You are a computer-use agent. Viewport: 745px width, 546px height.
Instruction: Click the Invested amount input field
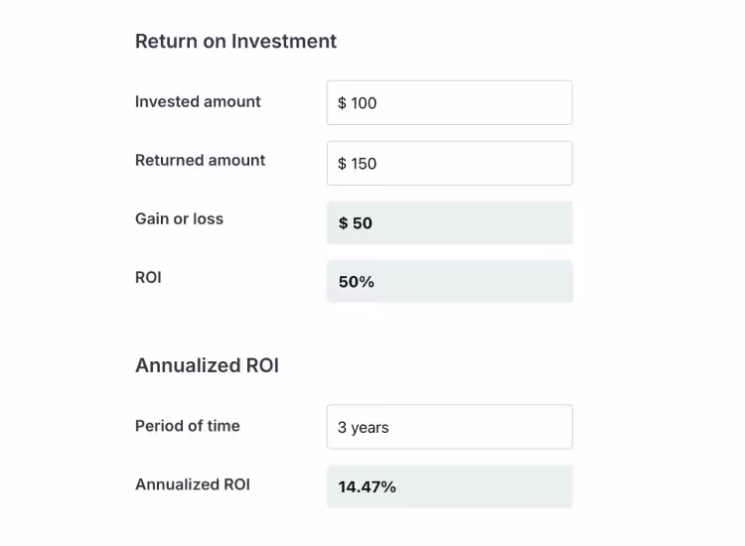tap(449, 103)
